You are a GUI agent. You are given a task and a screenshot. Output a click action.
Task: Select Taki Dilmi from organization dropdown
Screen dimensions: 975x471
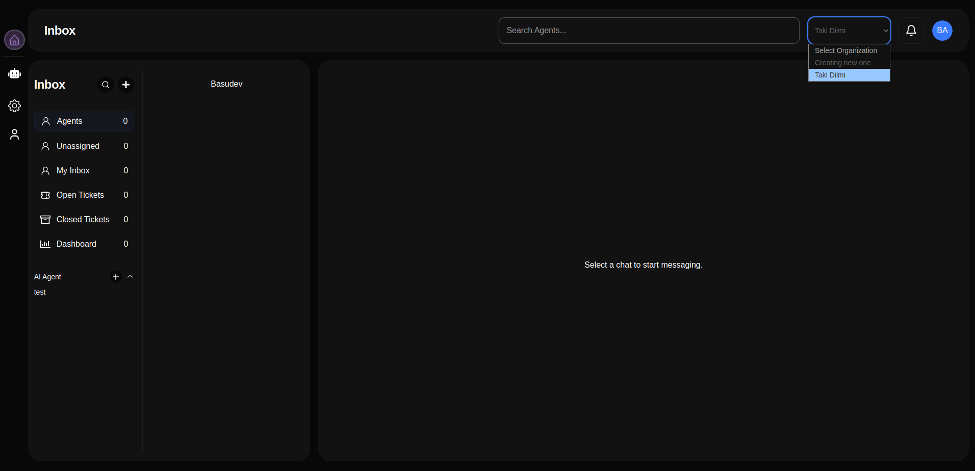click(x=836, y=75)
